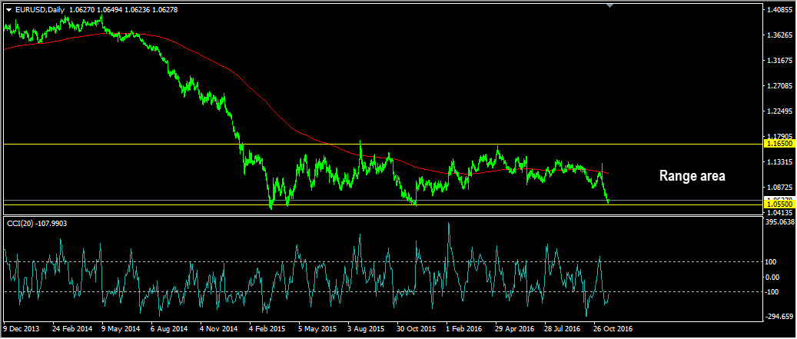The width and height of the screenshot is (797, 339).
Task: Click 395.0638 on the CCI scale
Action: (x=780, y=223)
